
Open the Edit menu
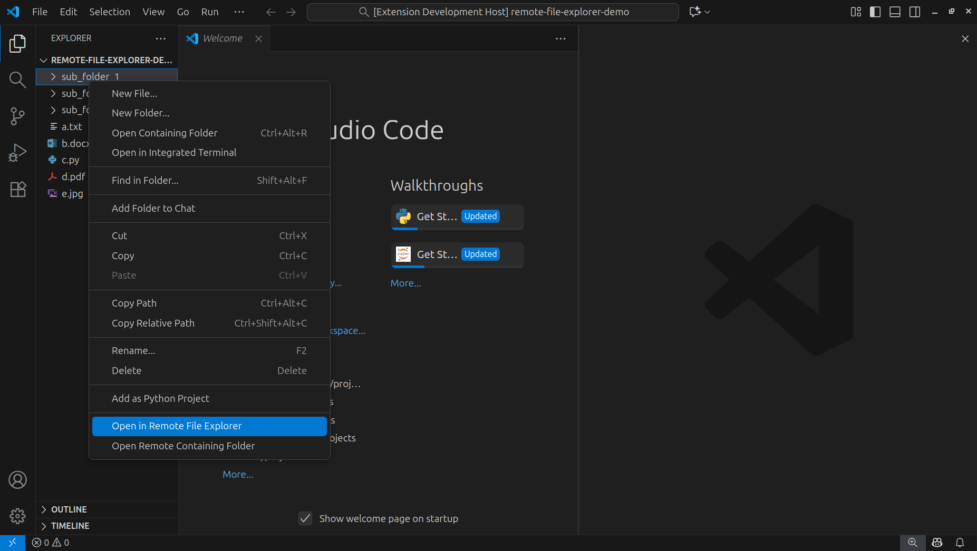[x=69, y=12]
